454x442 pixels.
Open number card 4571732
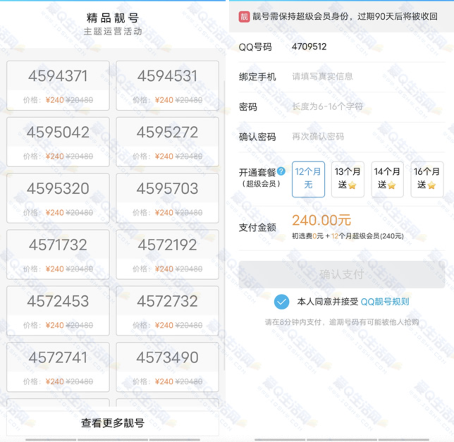click(58, 254)
